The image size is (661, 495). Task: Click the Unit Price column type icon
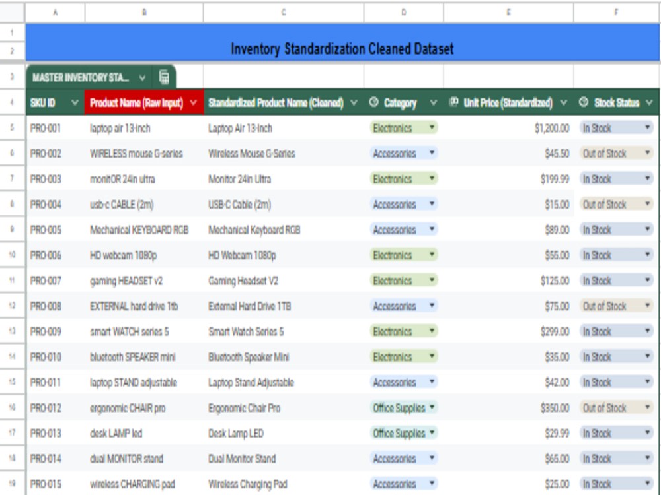(453, 102)
